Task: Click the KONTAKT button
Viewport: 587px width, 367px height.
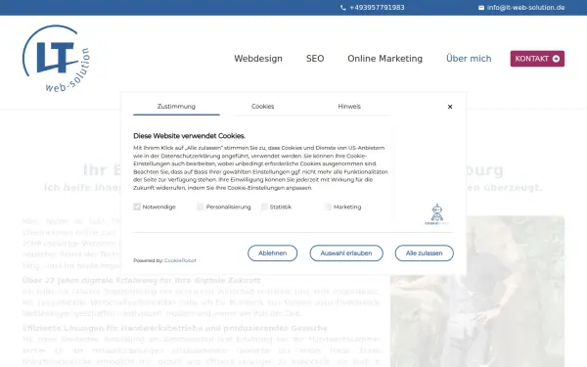Action: [537, 59]
